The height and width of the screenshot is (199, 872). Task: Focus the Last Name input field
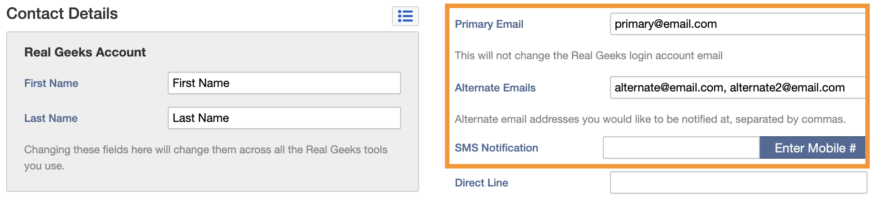pyautogui.click(x=284, y=118)
